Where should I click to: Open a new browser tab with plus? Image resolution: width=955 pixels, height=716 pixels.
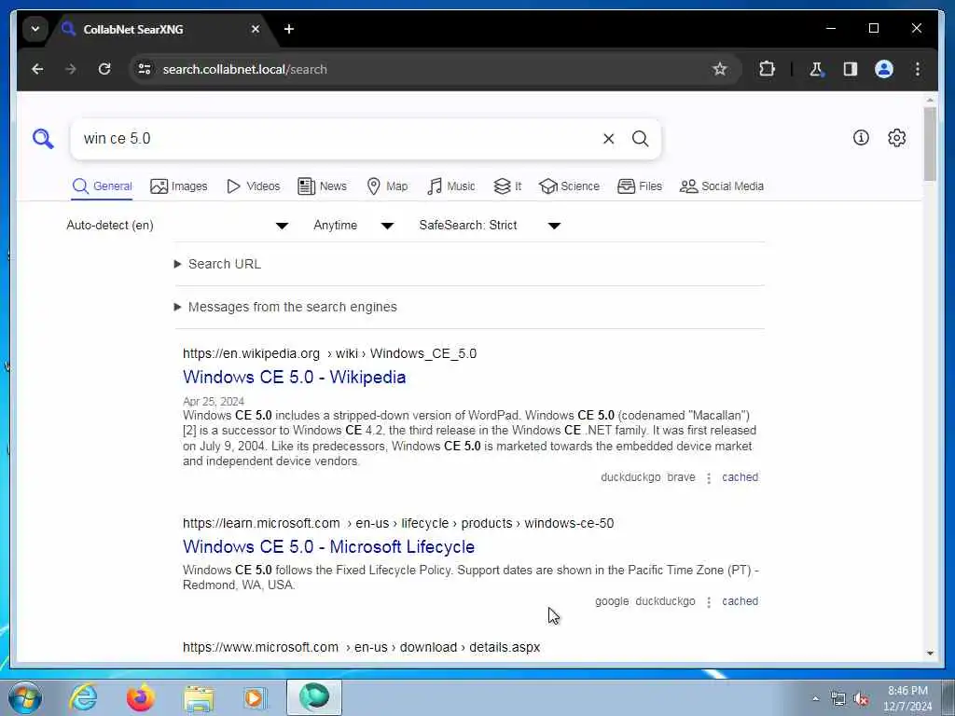[x=289, y=29]
